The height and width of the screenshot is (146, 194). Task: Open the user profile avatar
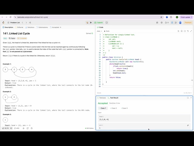pos(180,23)
